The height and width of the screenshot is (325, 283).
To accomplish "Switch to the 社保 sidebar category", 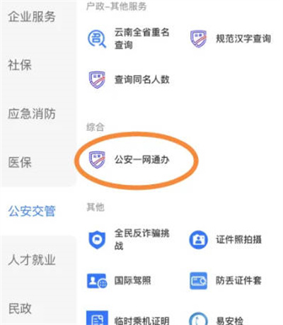I will (x=20, y=65).
